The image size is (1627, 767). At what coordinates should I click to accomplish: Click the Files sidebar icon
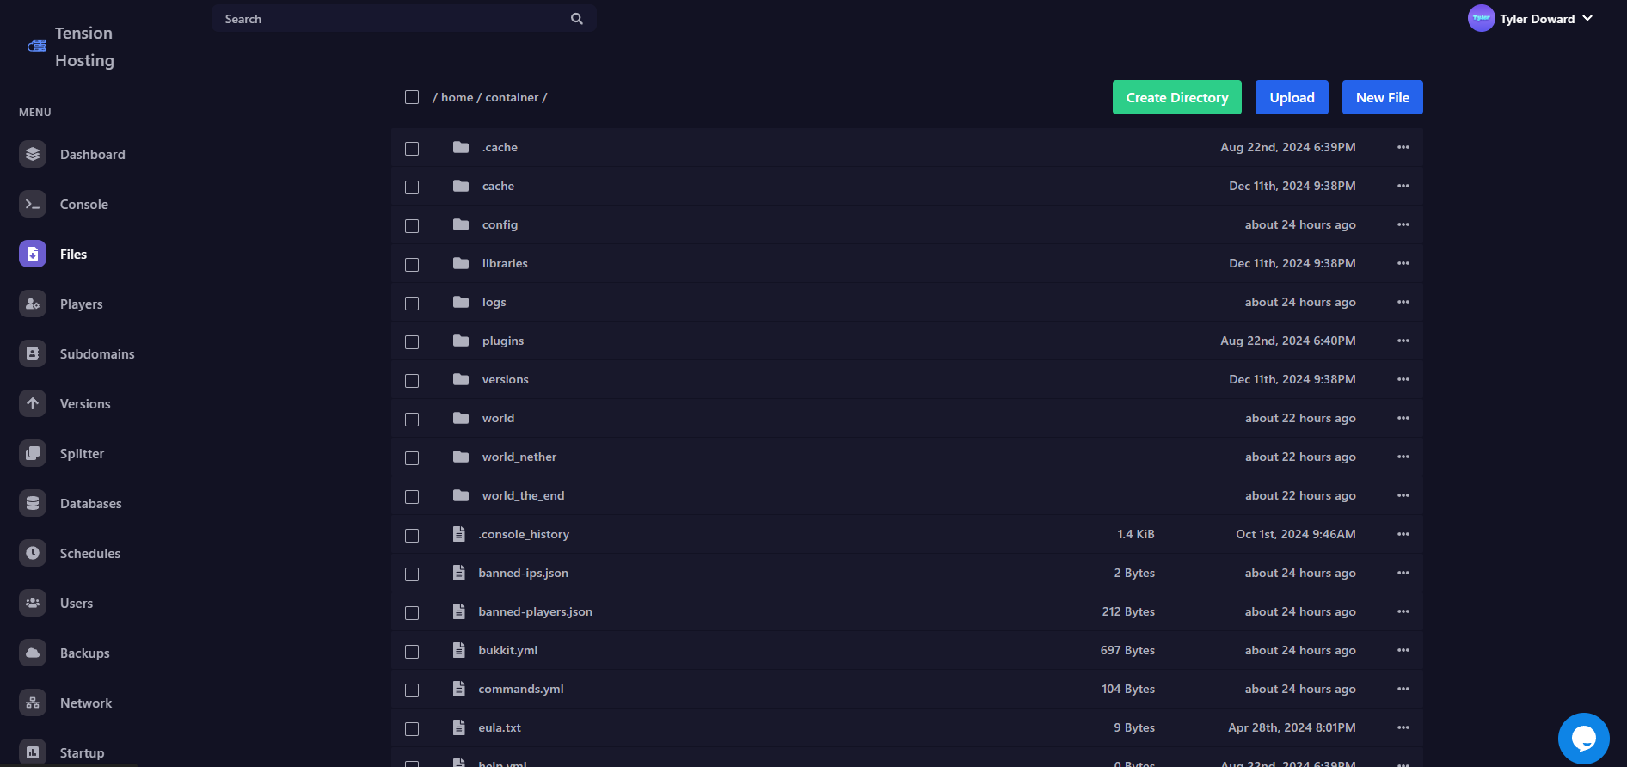click(x=33, y=254)
